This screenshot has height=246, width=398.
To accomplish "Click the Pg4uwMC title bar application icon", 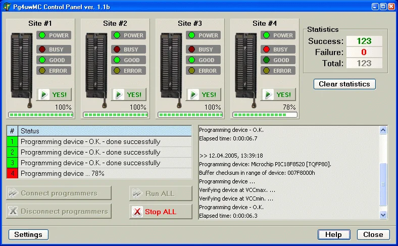I will (7, 7).
